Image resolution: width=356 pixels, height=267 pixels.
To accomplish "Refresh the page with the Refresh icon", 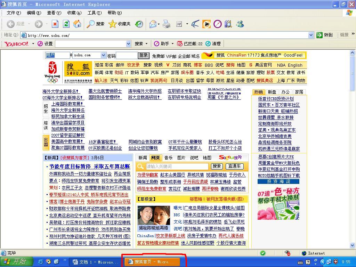I will [66, 24].
